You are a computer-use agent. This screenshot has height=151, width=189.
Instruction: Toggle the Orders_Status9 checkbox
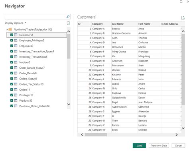[x=12, y=79]
